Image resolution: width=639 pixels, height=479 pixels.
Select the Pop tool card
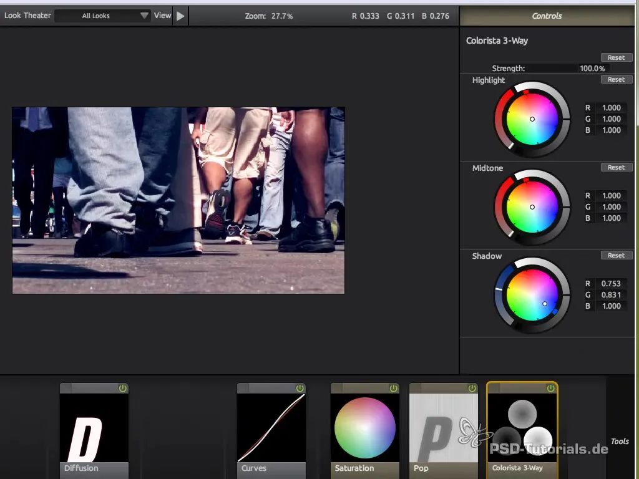444,430
